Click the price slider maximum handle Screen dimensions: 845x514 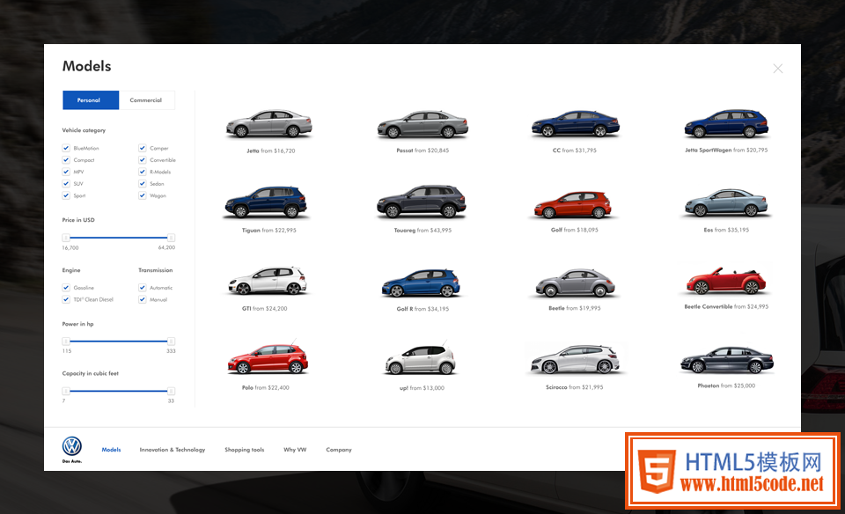click(x=171, y=238)
